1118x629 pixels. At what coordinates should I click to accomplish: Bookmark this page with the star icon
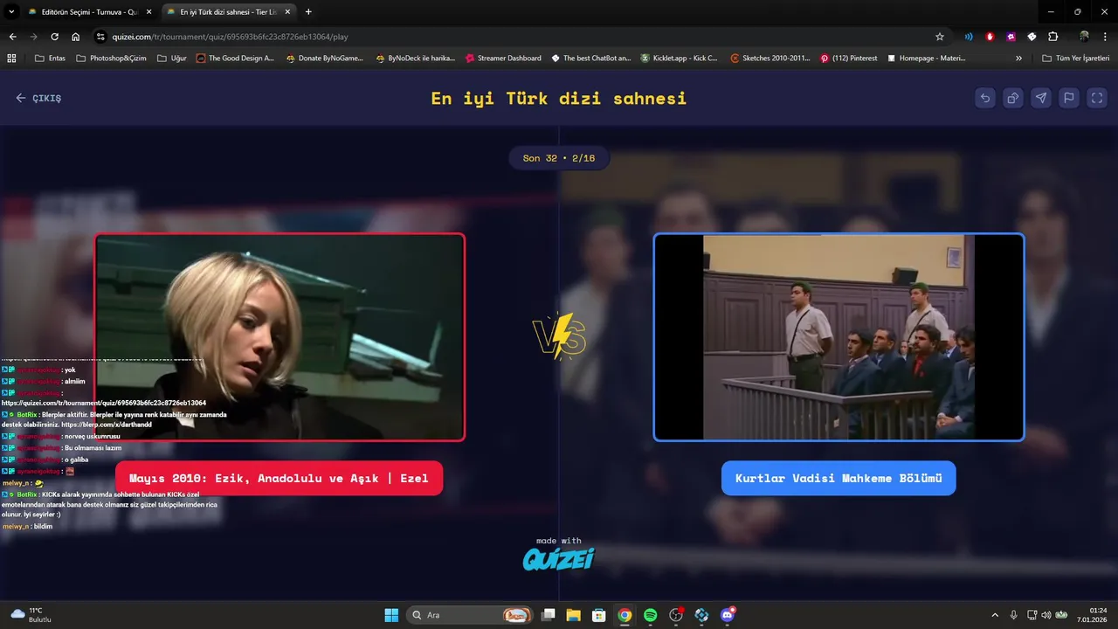(x=940, y=37)
